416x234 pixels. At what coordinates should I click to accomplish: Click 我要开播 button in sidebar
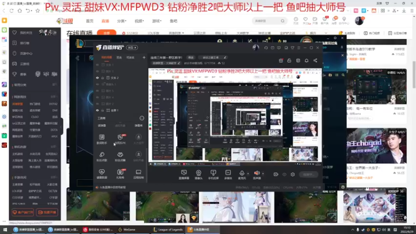click(47, 212)
